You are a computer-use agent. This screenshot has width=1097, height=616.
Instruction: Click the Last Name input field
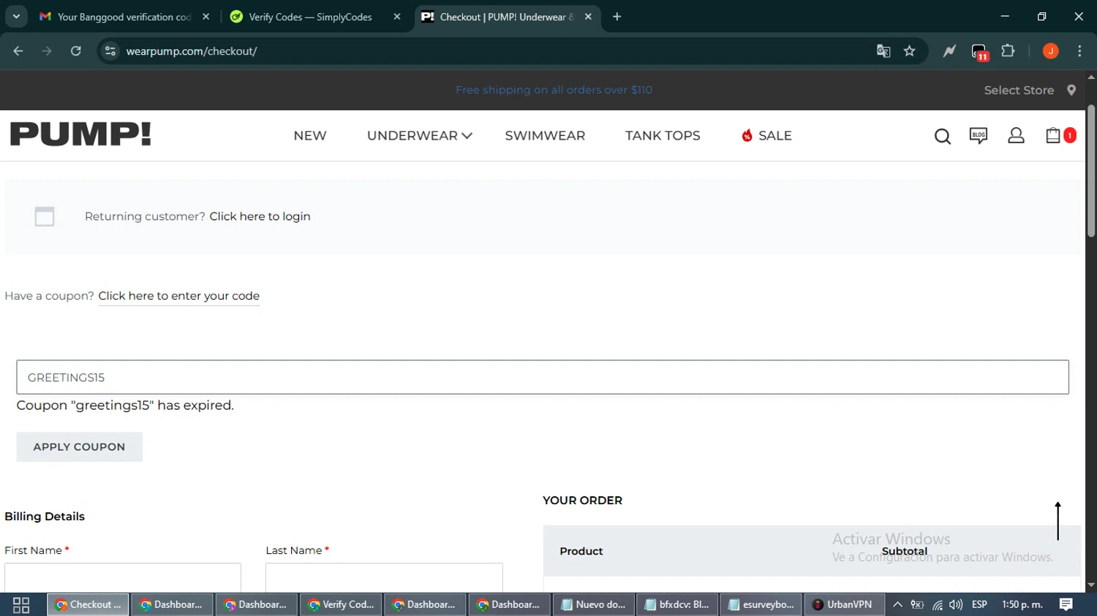click(384, 577)
